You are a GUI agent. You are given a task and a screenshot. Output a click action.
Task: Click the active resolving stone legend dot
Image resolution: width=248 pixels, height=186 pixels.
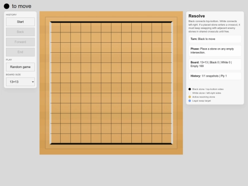pos(190,97)
